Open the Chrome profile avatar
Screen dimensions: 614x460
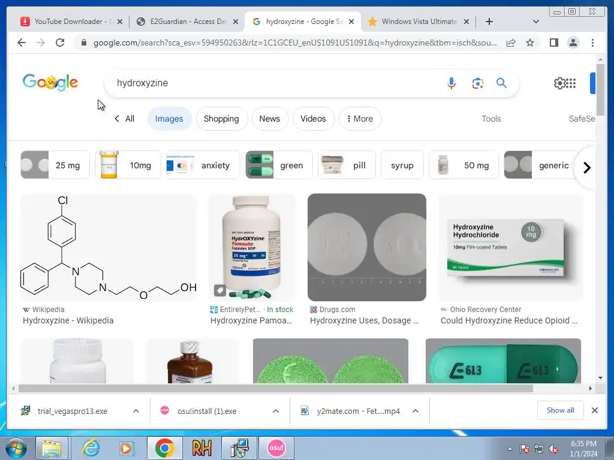(573, 43)
